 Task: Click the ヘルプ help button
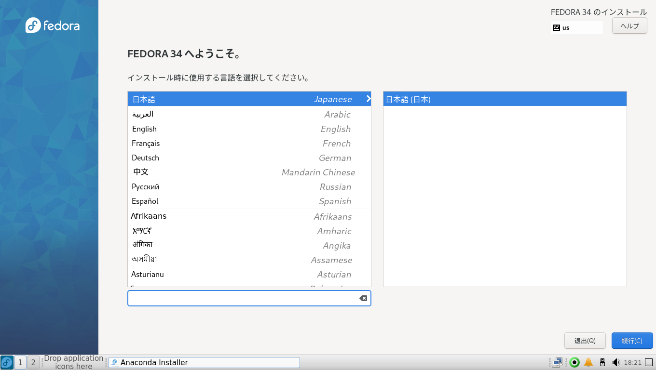tap(629, 26)
